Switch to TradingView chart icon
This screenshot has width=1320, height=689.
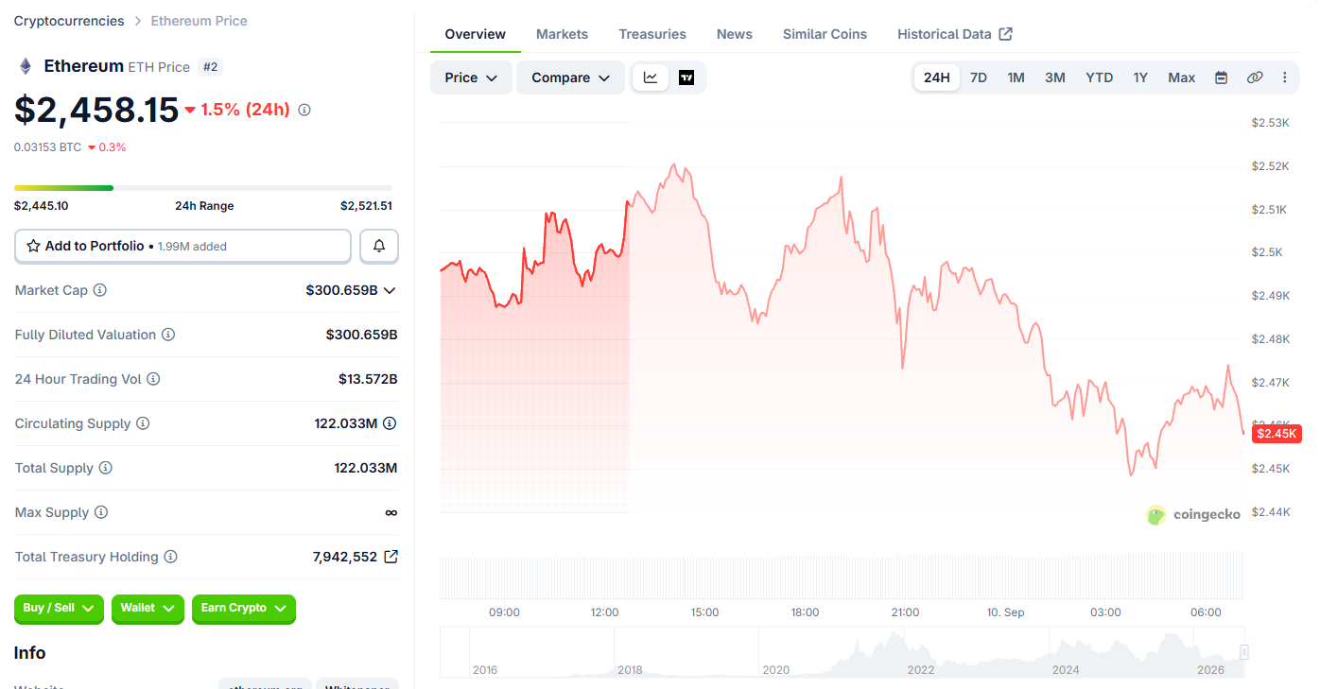686,78
